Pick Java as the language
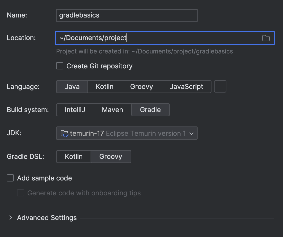The height and width of the screenshot is (237, 283). click(72, 87)
